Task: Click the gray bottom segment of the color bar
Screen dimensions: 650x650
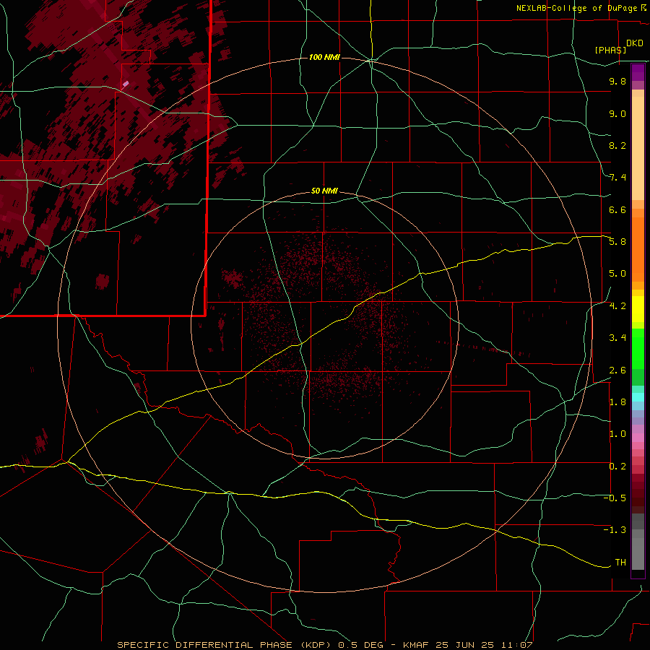Action: point(638,550)
